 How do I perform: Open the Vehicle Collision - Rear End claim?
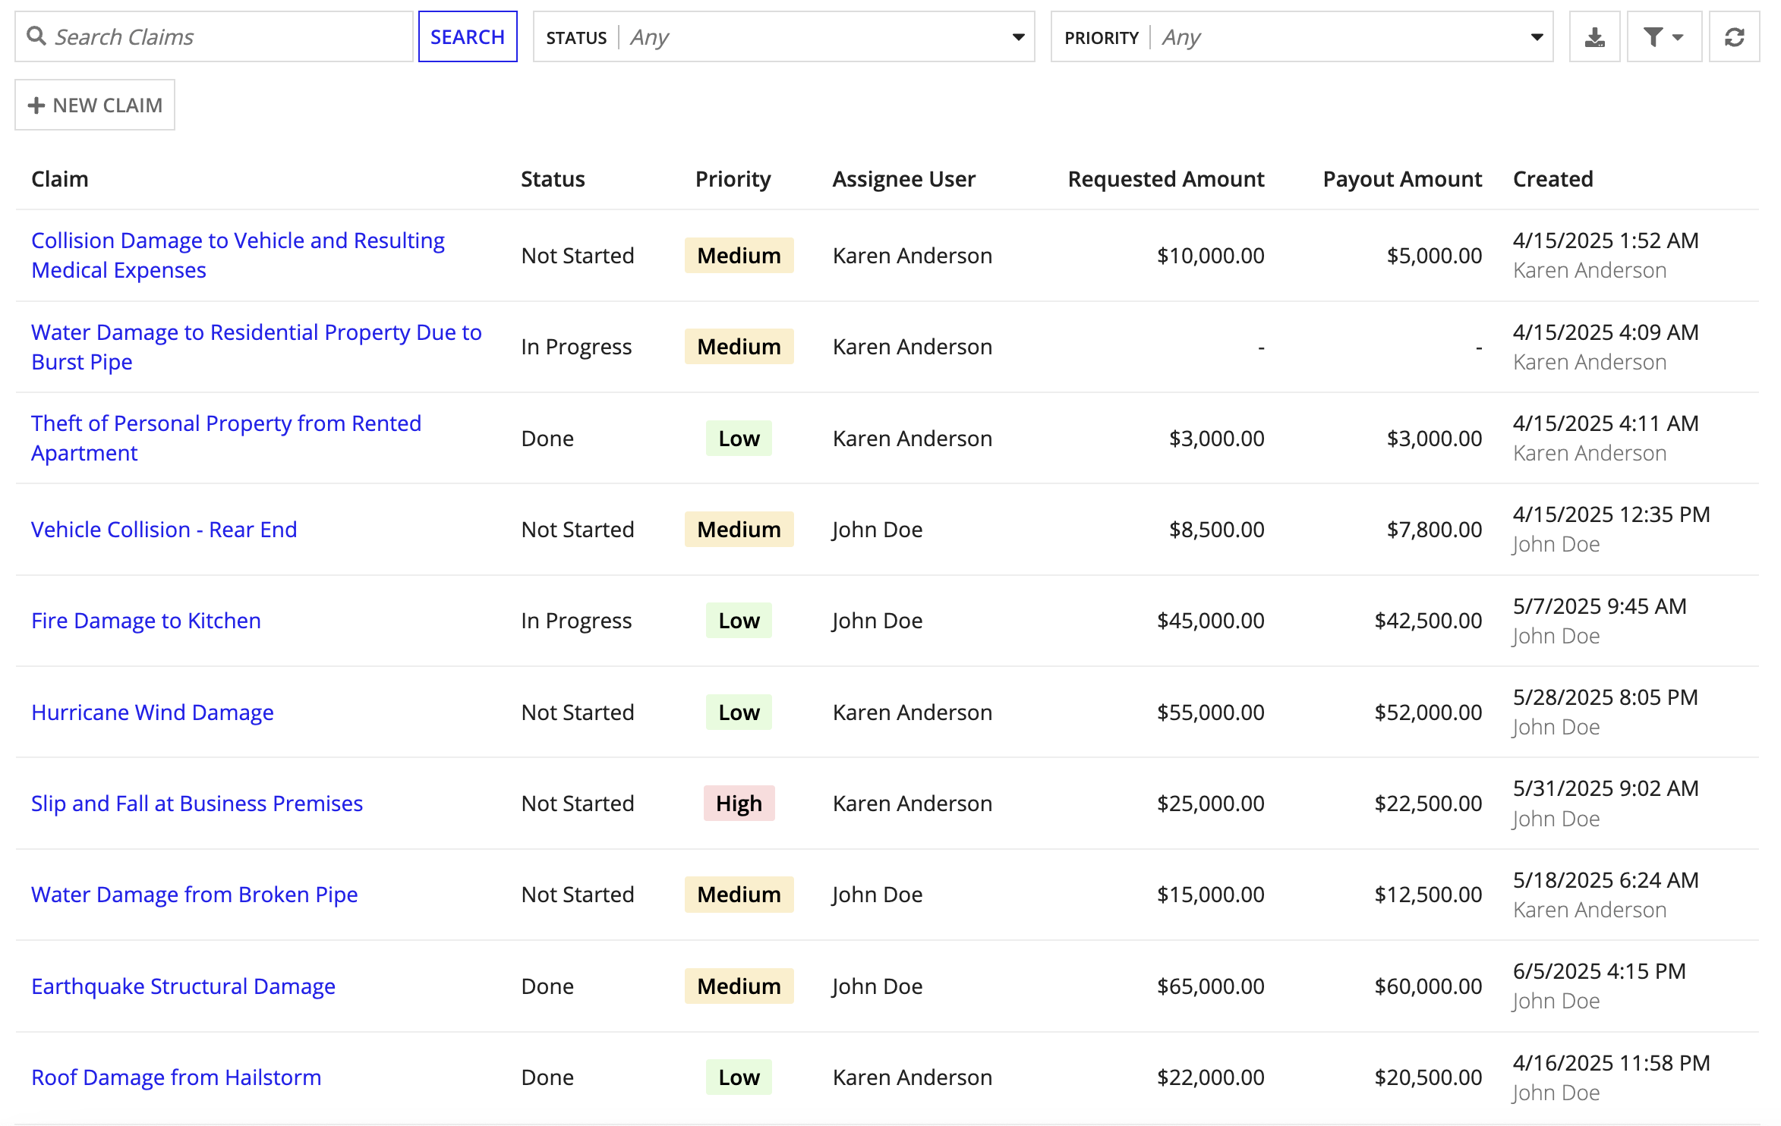(164, 530)
